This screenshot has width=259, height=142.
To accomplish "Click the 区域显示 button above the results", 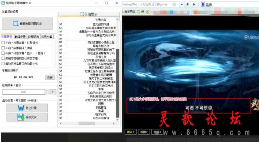I will (89, 14).
